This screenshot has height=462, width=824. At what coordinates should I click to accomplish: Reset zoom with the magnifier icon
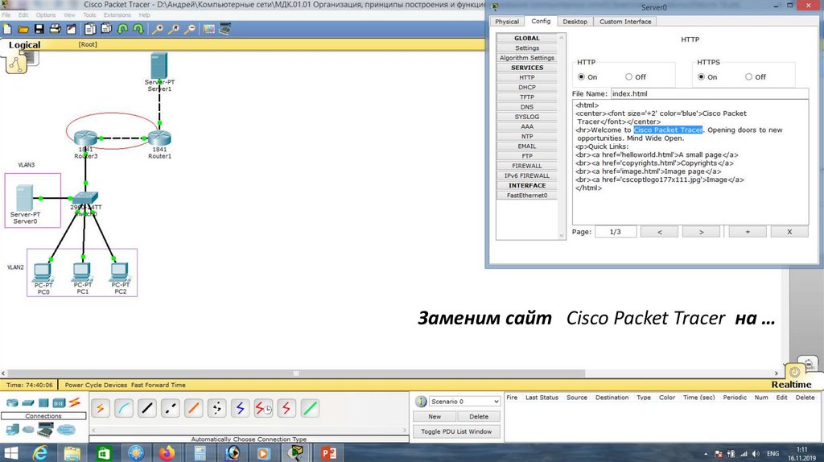pos(174,29)
